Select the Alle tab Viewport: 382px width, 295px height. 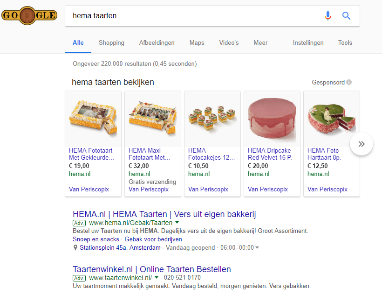(78, 42)
